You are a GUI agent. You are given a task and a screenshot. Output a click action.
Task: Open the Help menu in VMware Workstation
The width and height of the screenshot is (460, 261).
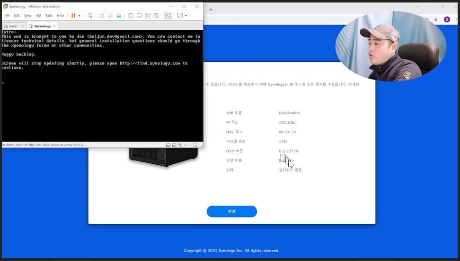[60, 16]
